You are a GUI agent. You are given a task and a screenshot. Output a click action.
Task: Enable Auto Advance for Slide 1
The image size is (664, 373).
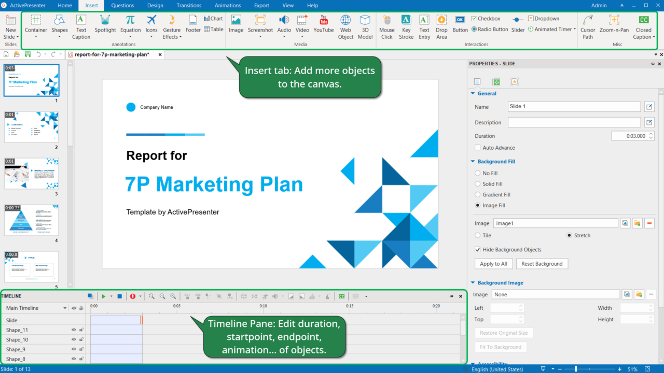click(477, 147)
